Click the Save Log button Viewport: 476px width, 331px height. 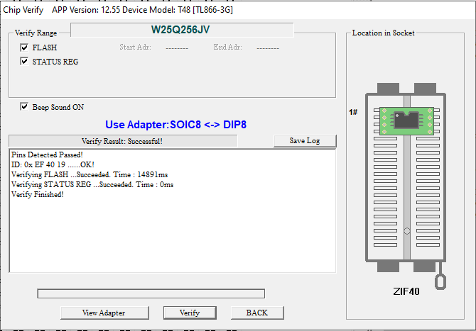[x=305, y=141]
